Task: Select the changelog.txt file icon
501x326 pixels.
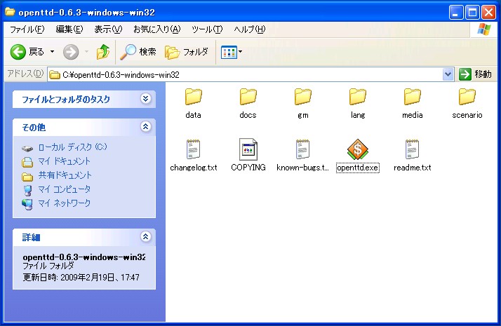Action: 193,149
